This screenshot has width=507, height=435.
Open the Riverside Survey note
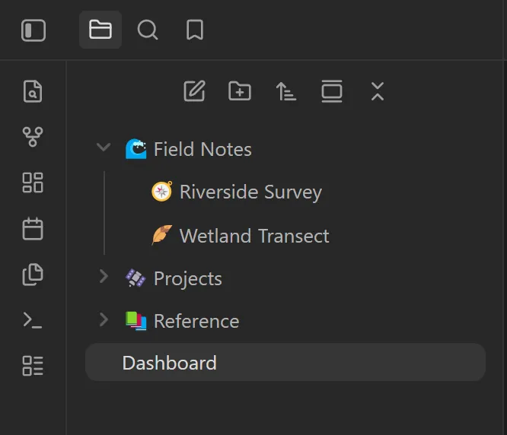(250, 192)
